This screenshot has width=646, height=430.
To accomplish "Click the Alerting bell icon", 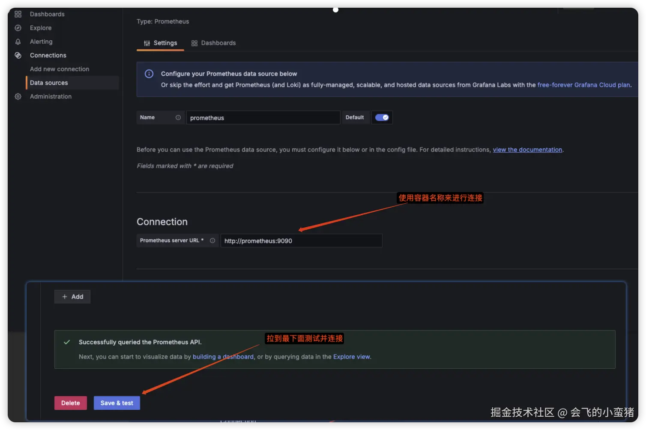I will click(x=18, y=42).
